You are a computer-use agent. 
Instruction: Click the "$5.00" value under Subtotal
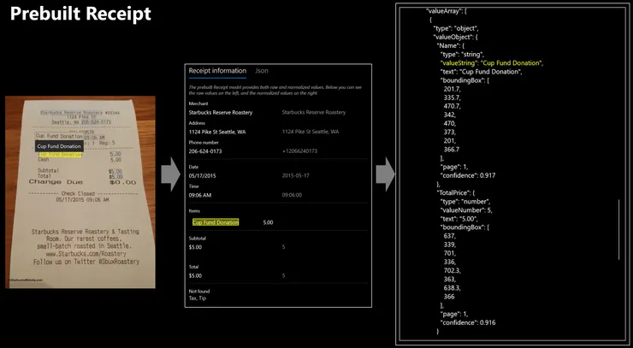(195, 246)
